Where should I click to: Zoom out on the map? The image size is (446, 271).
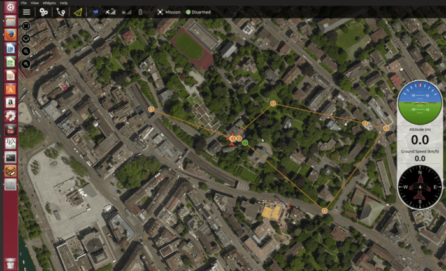pos(26,64)
